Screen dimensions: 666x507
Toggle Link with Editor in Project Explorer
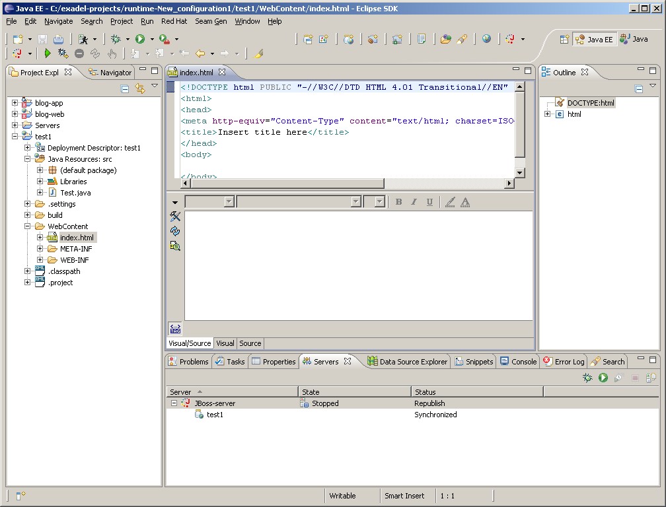[140, 88]
